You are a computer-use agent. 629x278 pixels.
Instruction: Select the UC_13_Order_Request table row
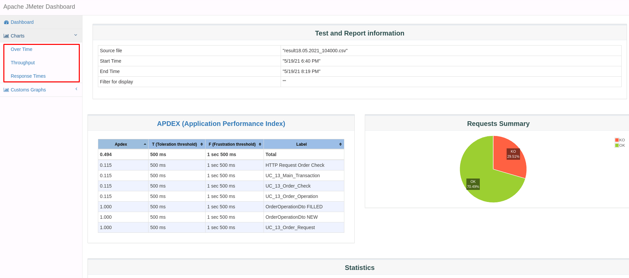pos(221,227)
